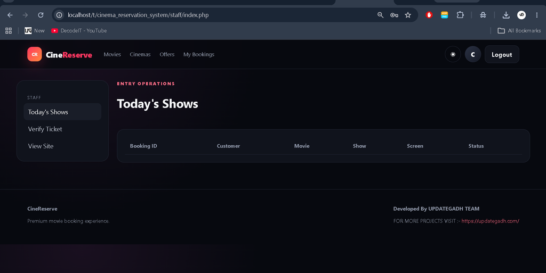Open Chrome three-dot menu
This screenshot has height=273, width=546.
[x=536, y=15]
